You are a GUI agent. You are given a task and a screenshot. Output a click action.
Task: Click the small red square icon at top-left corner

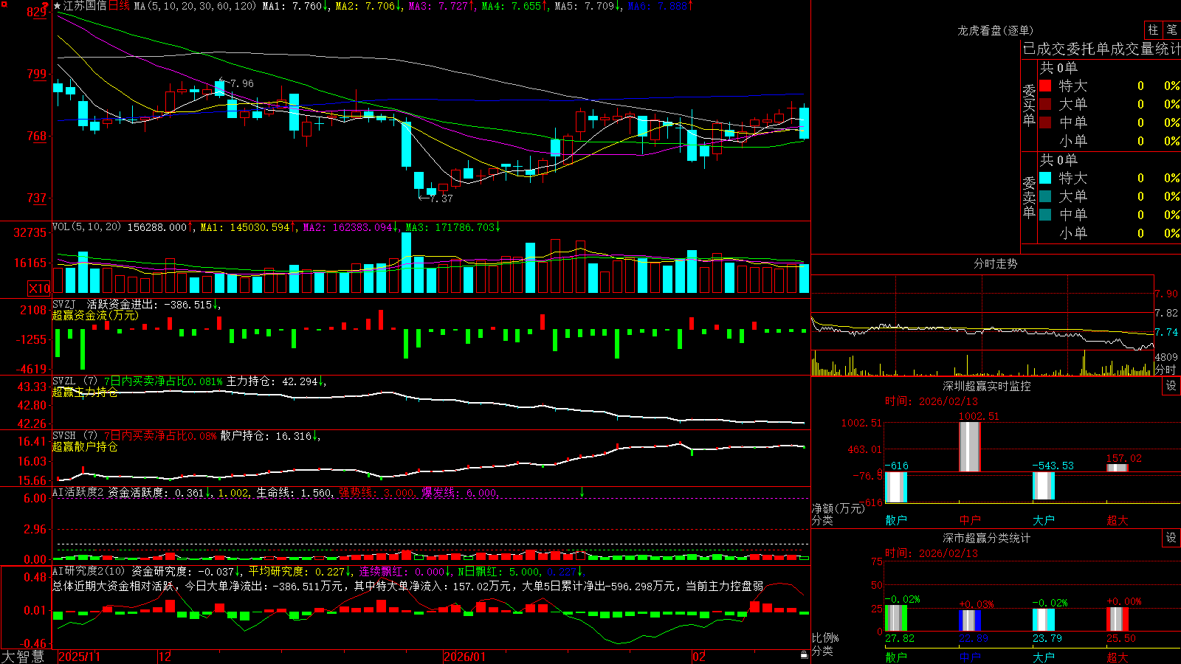tap(4, 4)
